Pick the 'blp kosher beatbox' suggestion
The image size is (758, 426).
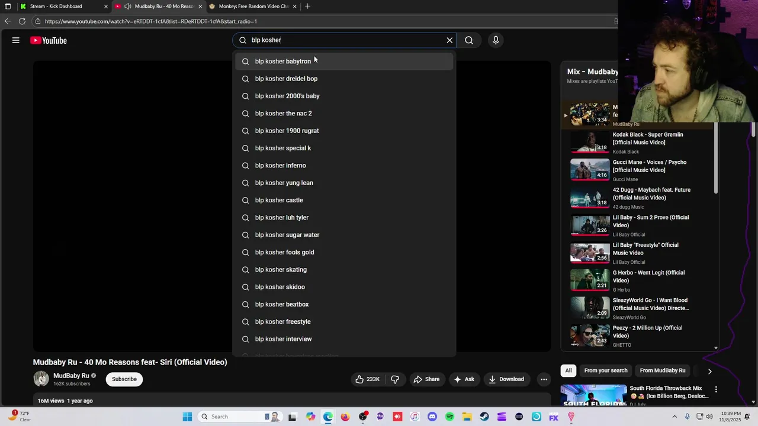[x=344, y=304]
